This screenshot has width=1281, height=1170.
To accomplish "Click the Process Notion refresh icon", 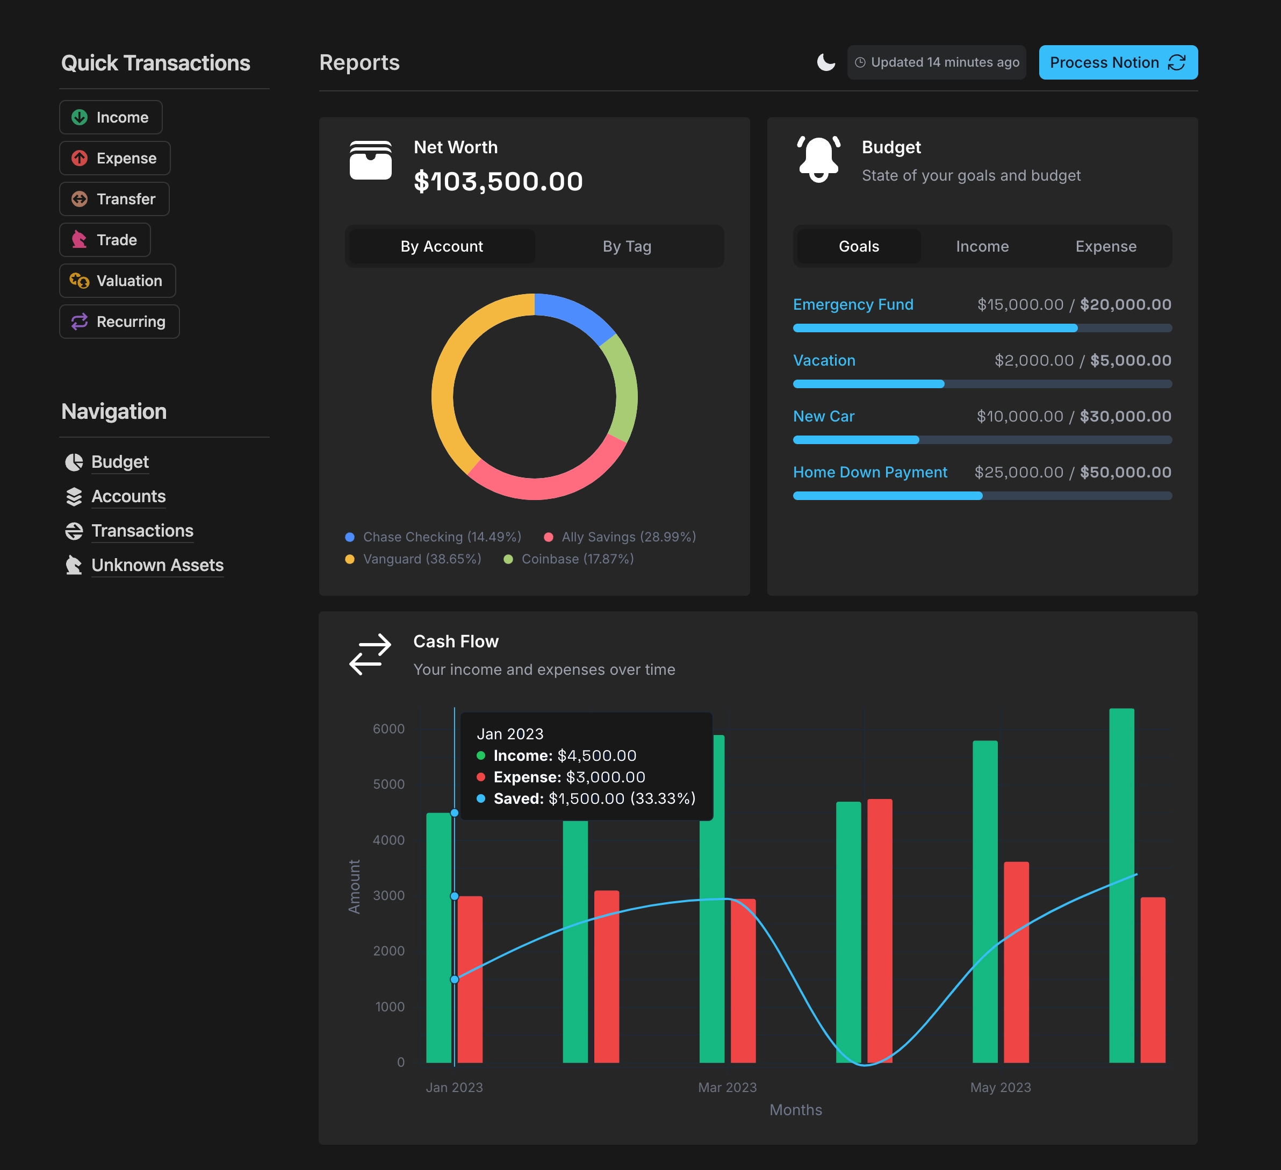I will point(1176,62).
